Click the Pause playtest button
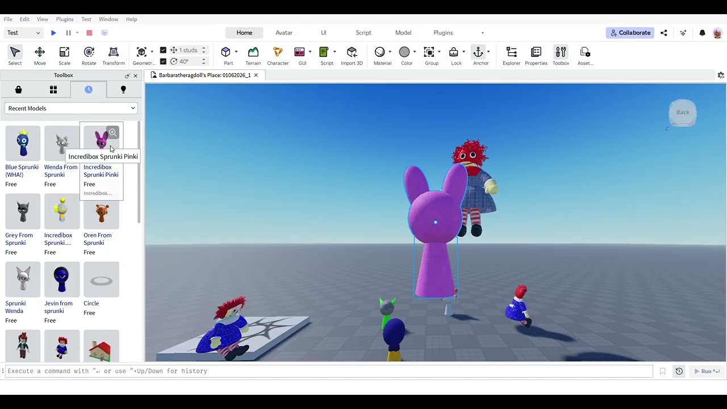Screen dimensions: 727x409 (x=68, y=33)
